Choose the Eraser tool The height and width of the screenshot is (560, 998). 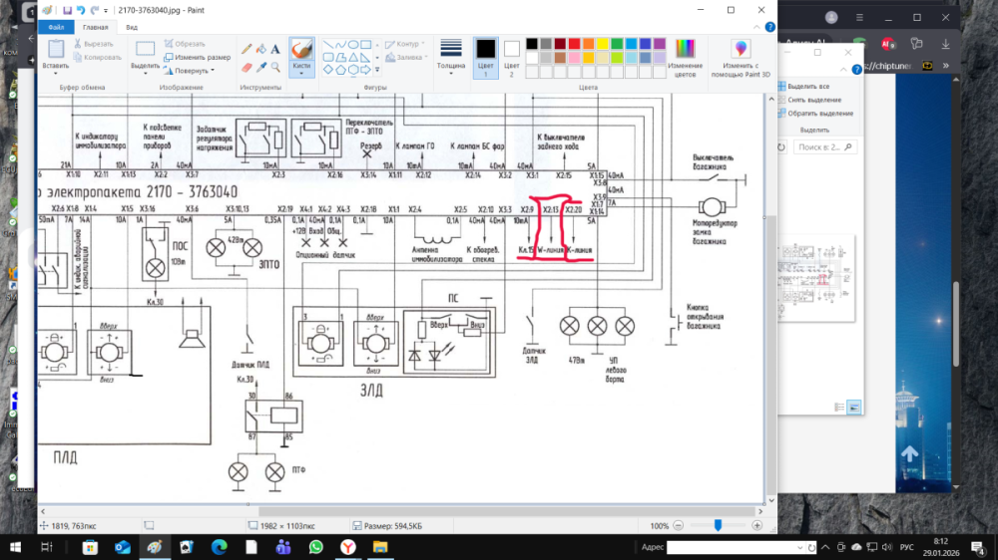pyautogui.click(x=247, y=67)
